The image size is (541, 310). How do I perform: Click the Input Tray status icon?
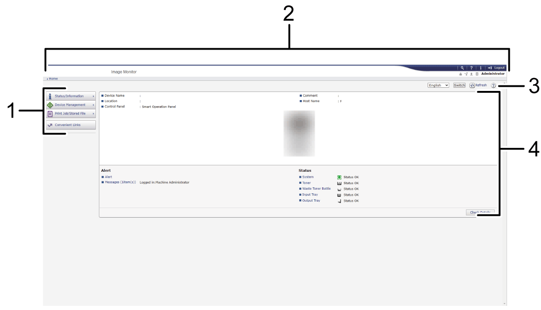pos(339,195)
